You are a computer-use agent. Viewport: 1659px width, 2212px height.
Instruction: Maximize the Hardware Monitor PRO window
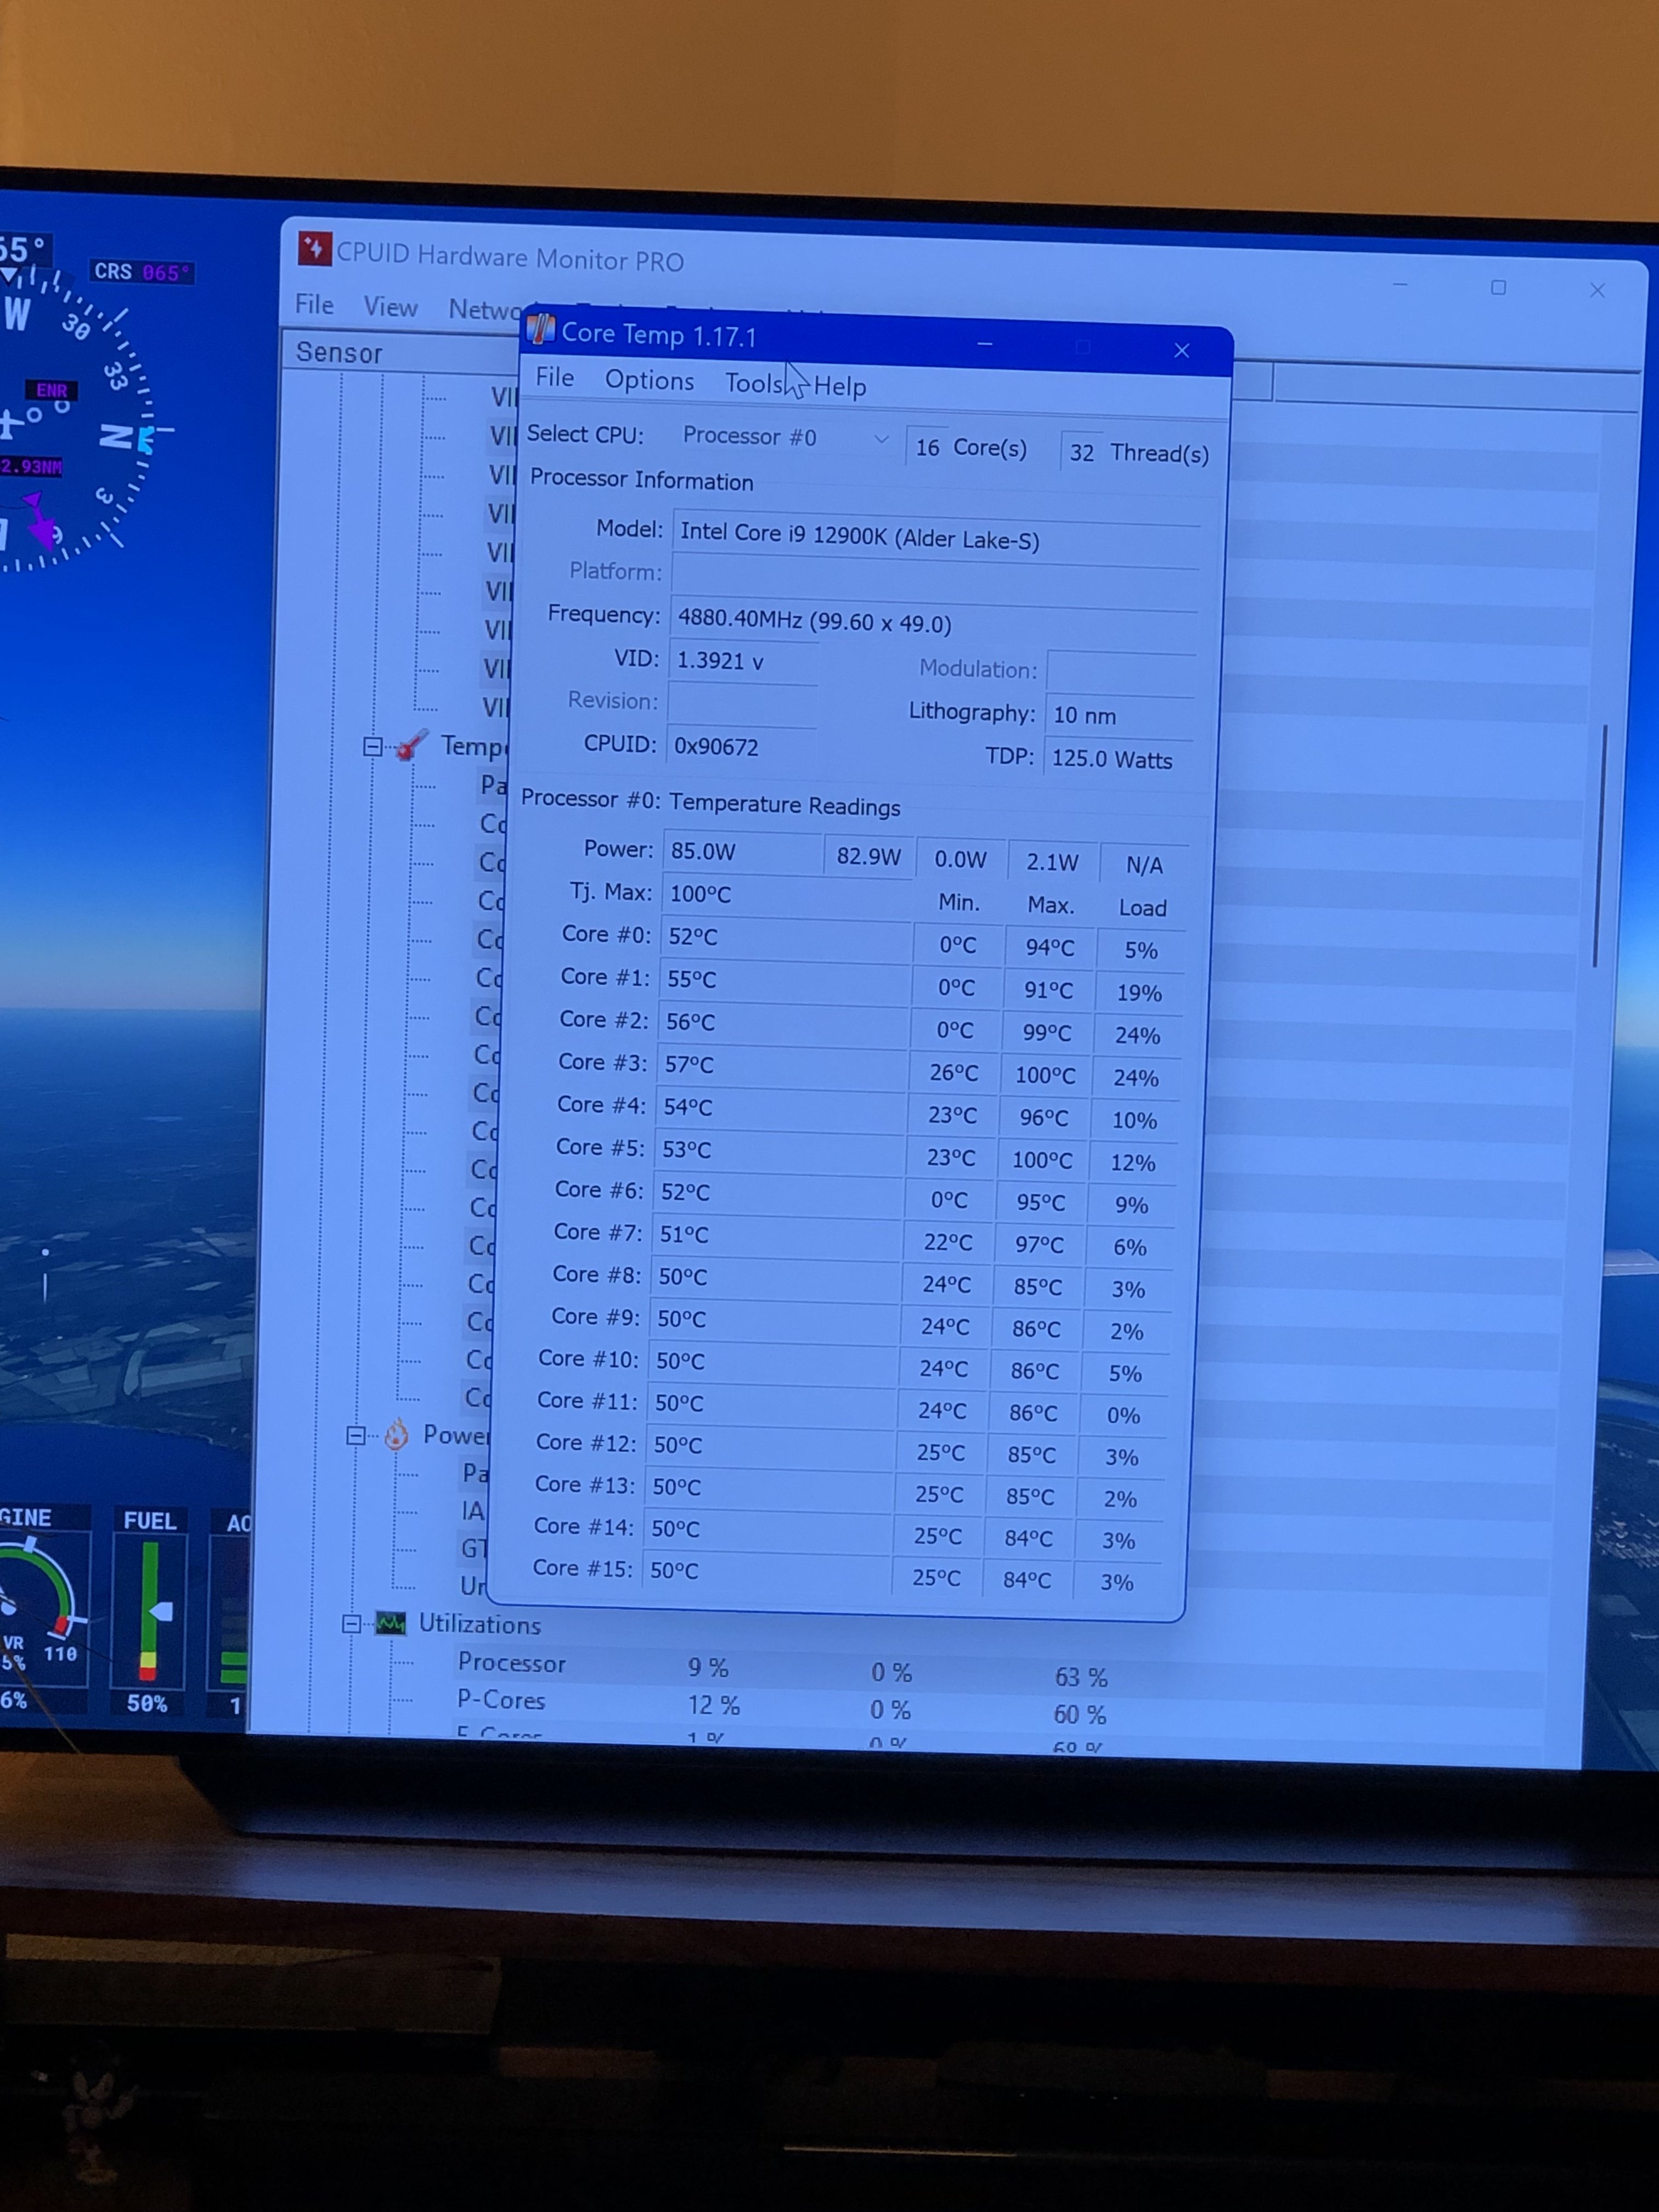tap(1498, 288)
